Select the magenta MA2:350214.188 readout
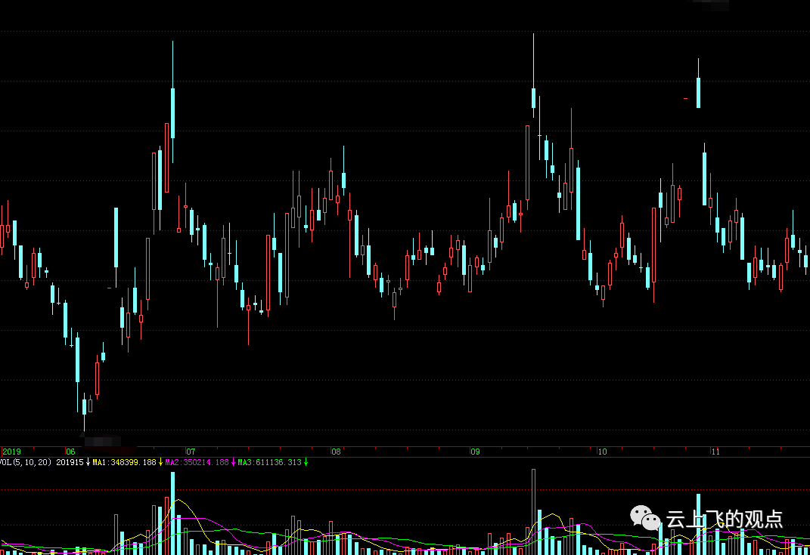This screenshot has height=555, width=810. click(197, 462)
